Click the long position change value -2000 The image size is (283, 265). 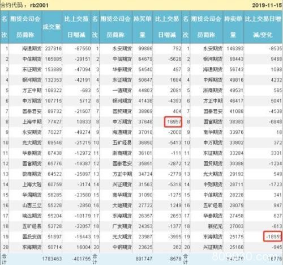174,132
